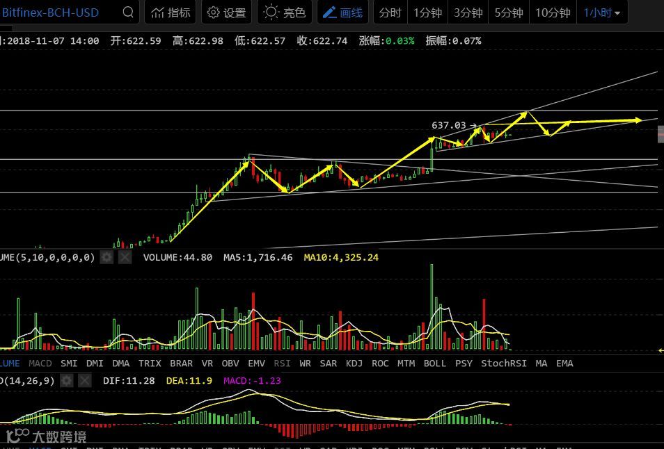Select DMA in upper indicator row
664x449 pixels.
pos(120,364)
